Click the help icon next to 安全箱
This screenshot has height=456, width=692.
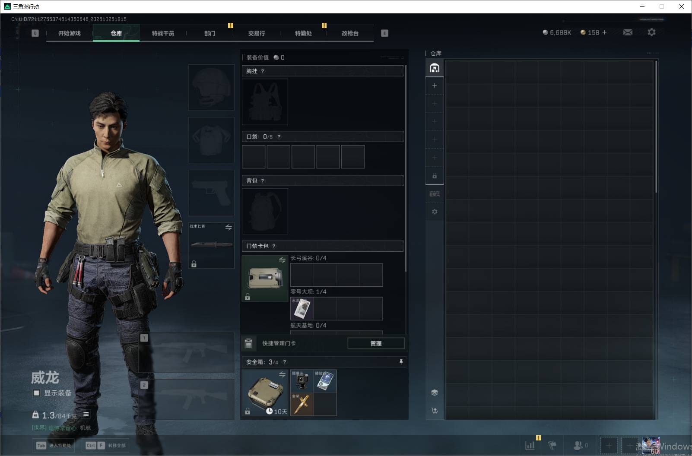[285, 362]
